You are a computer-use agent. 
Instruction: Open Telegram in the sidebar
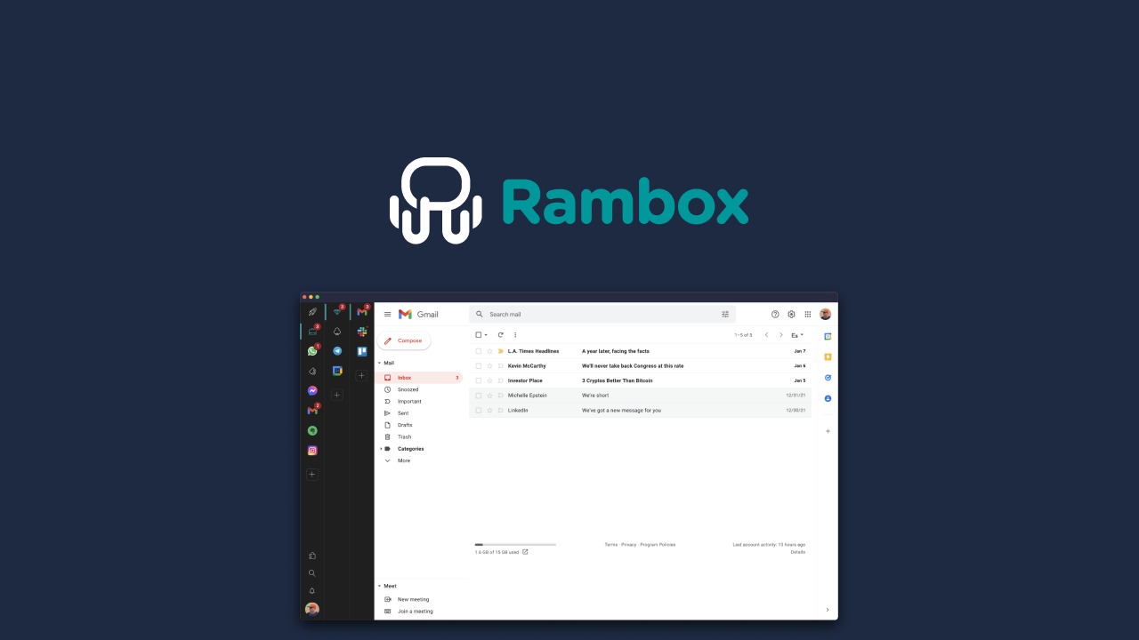[337, 350]
